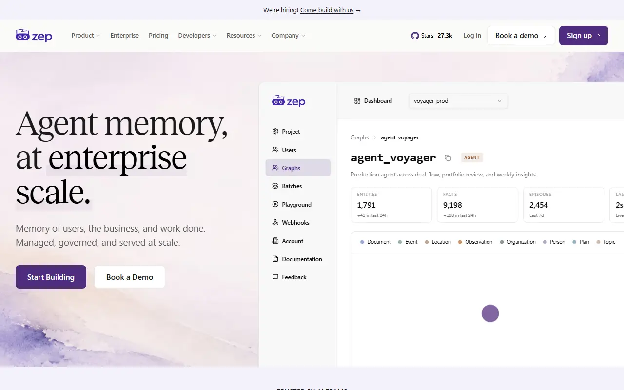Select Graphs in the dashboard sidebar
624x390 pixels.
coord(298,168)
